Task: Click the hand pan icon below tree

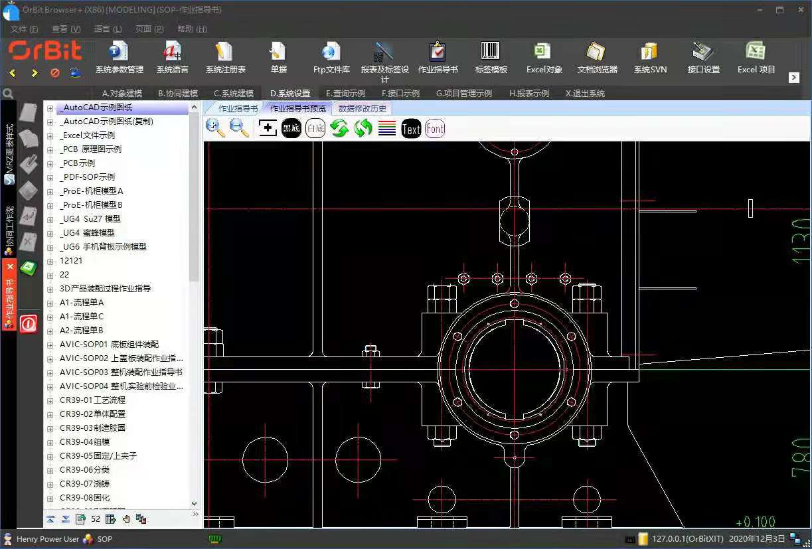Action: (126, 519)
